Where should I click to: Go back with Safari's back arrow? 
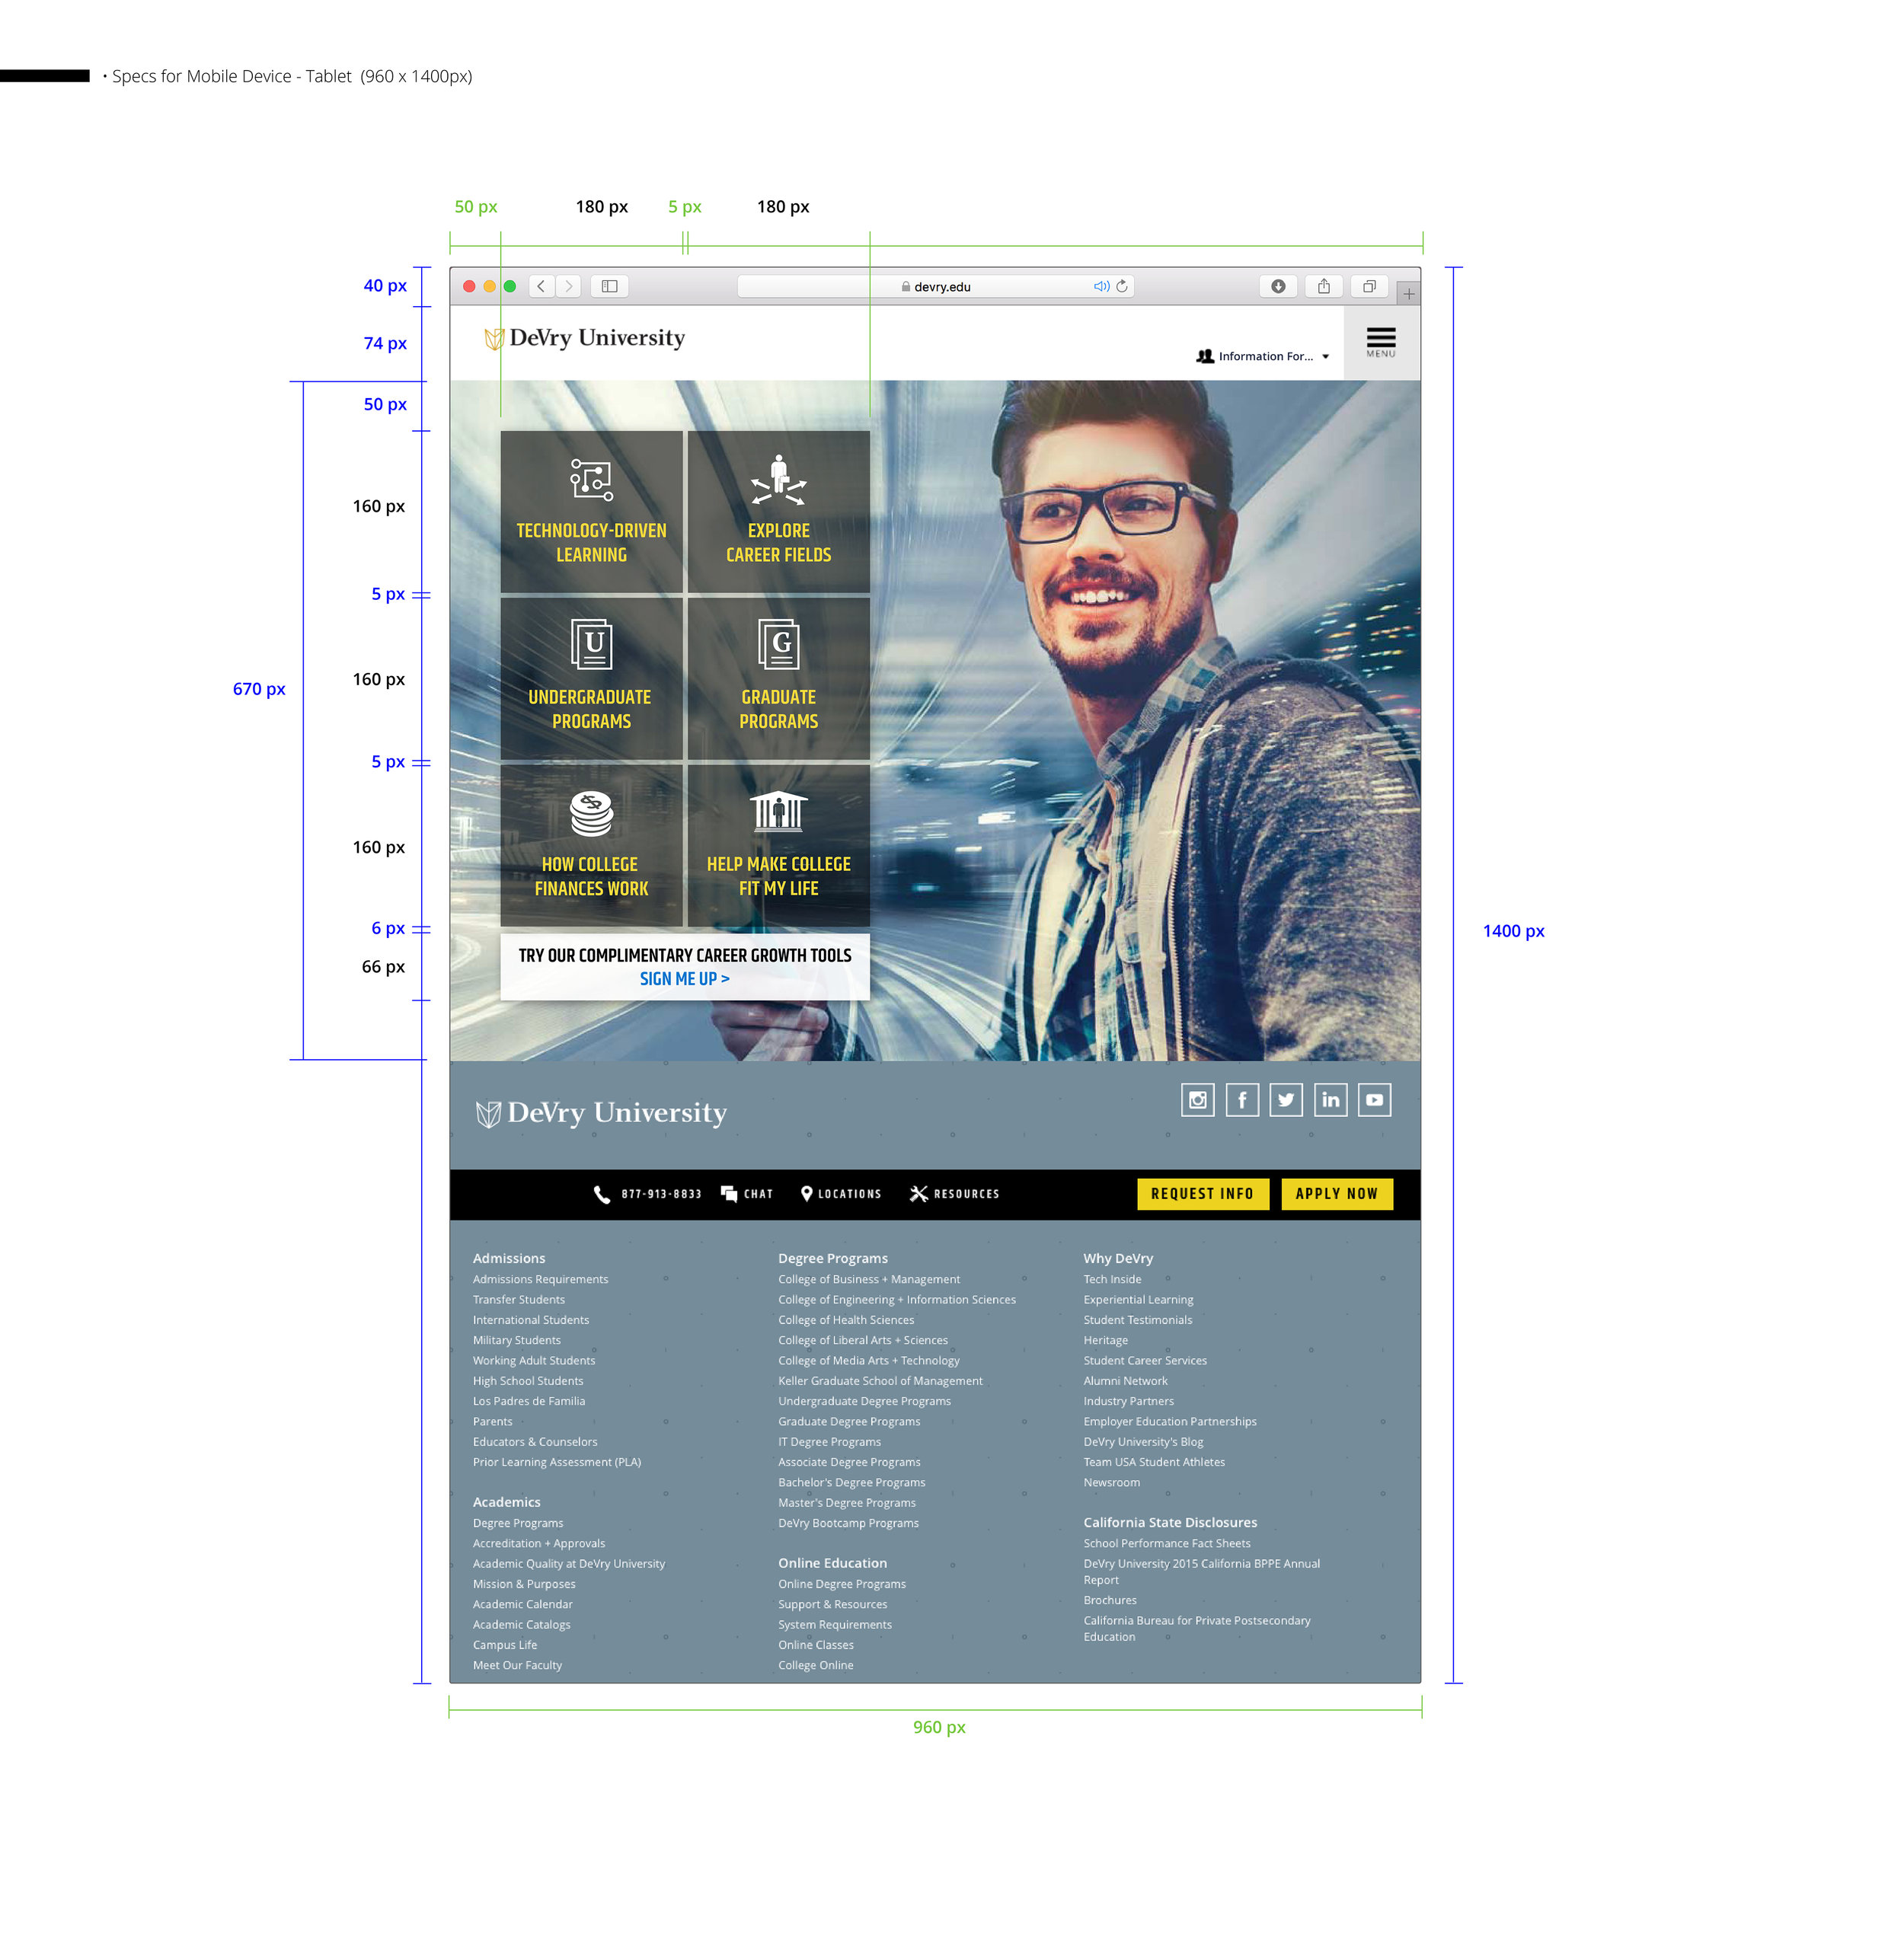(x=541, y=286)
